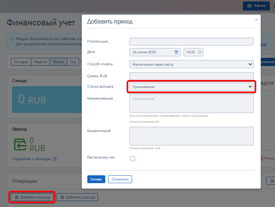Screen dimensions: 275x207
Task: Click the Готово button
Action: pos(96,179)
